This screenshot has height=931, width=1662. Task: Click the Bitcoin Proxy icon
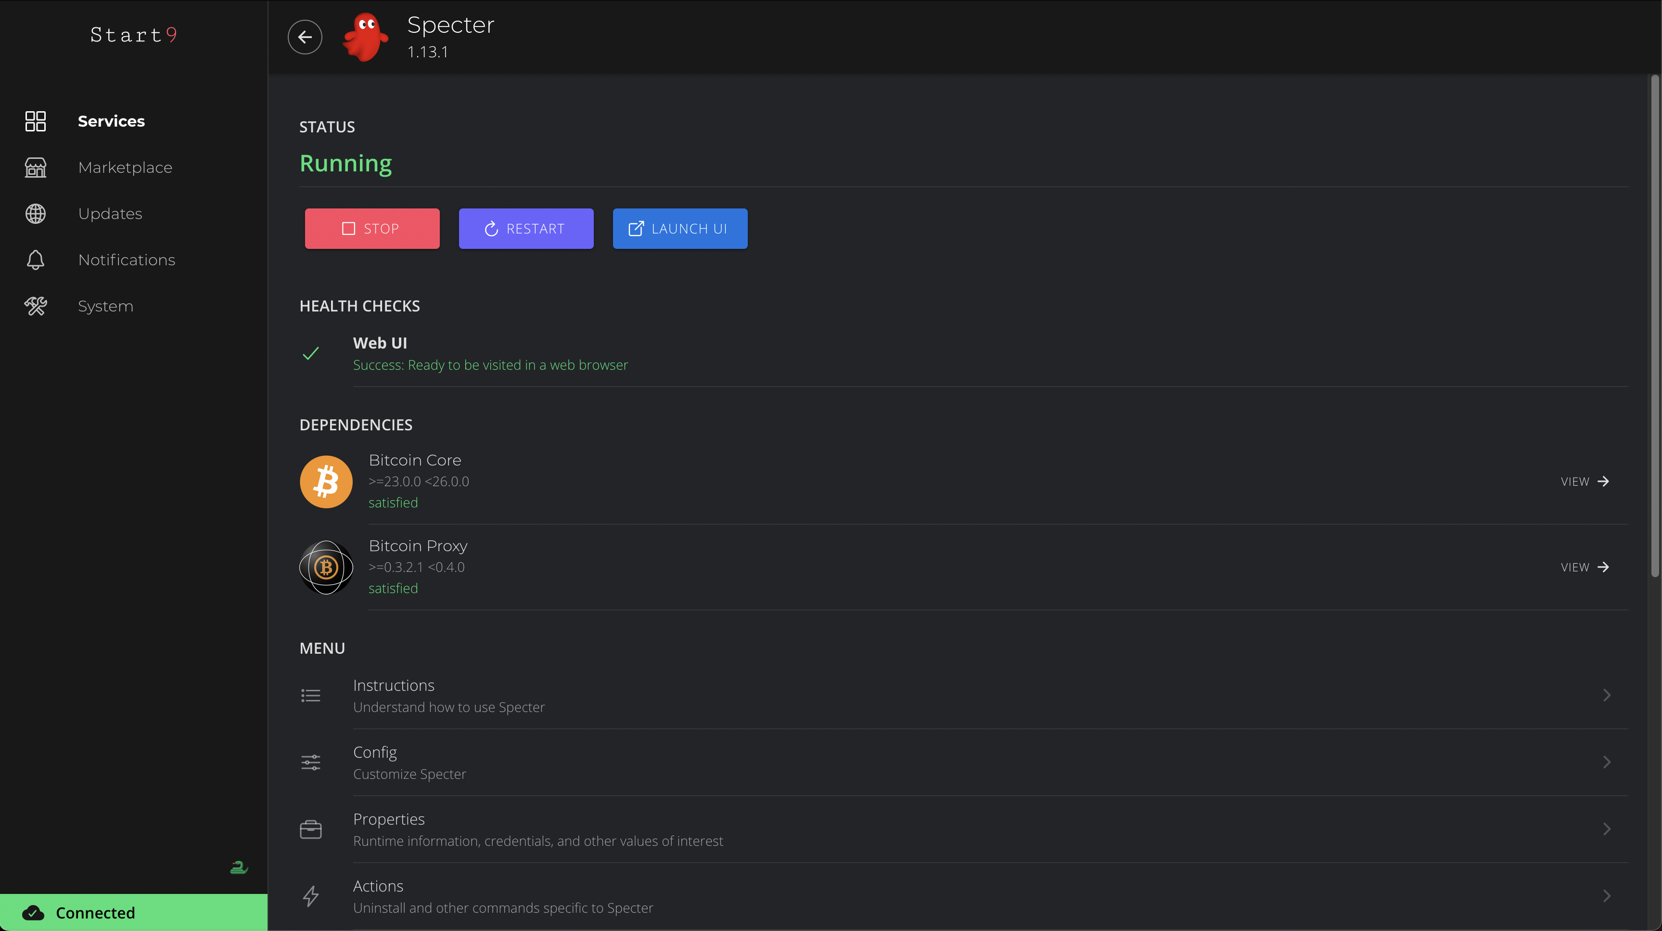[326, 568]
